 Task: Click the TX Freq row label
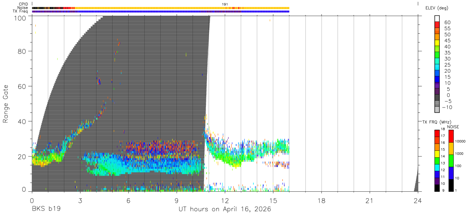(20, 11)
